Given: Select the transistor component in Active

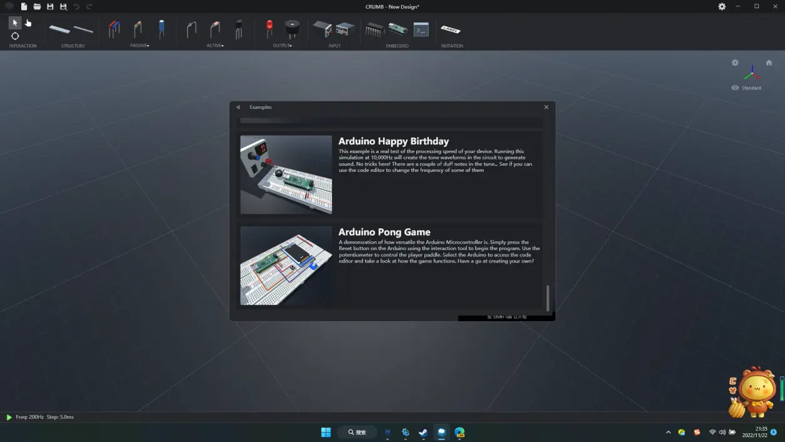Looking at the screenshot, I should [x=238, y=29].
